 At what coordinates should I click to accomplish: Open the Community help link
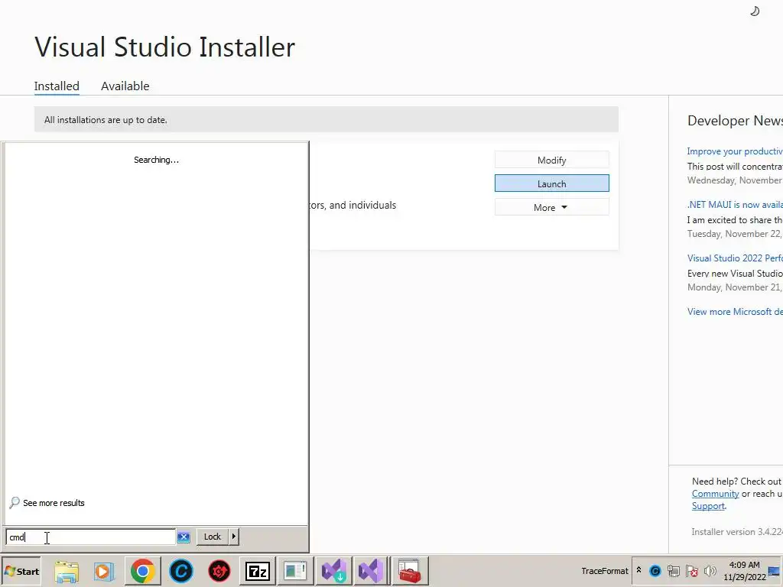(715, 494)
